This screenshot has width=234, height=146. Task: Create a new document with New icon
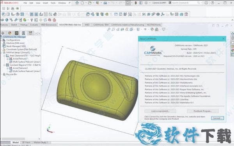point(82,3)
